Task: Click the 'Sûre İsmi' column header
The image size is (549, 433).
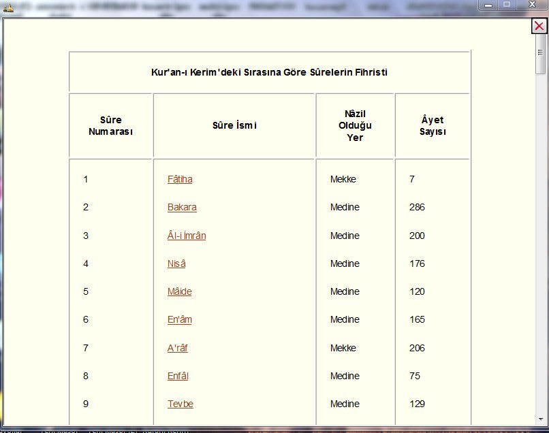Action: (x=234, y=125)
